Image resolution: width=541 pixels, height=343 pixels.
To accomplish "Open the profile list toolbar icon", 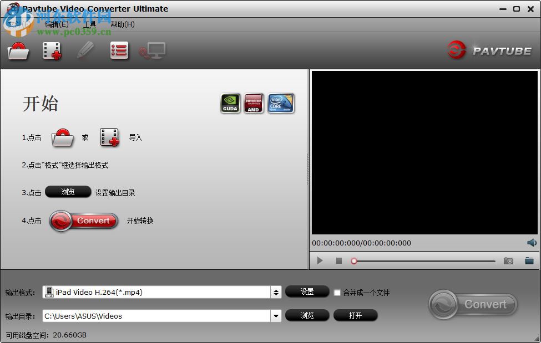I will point(119,50).
